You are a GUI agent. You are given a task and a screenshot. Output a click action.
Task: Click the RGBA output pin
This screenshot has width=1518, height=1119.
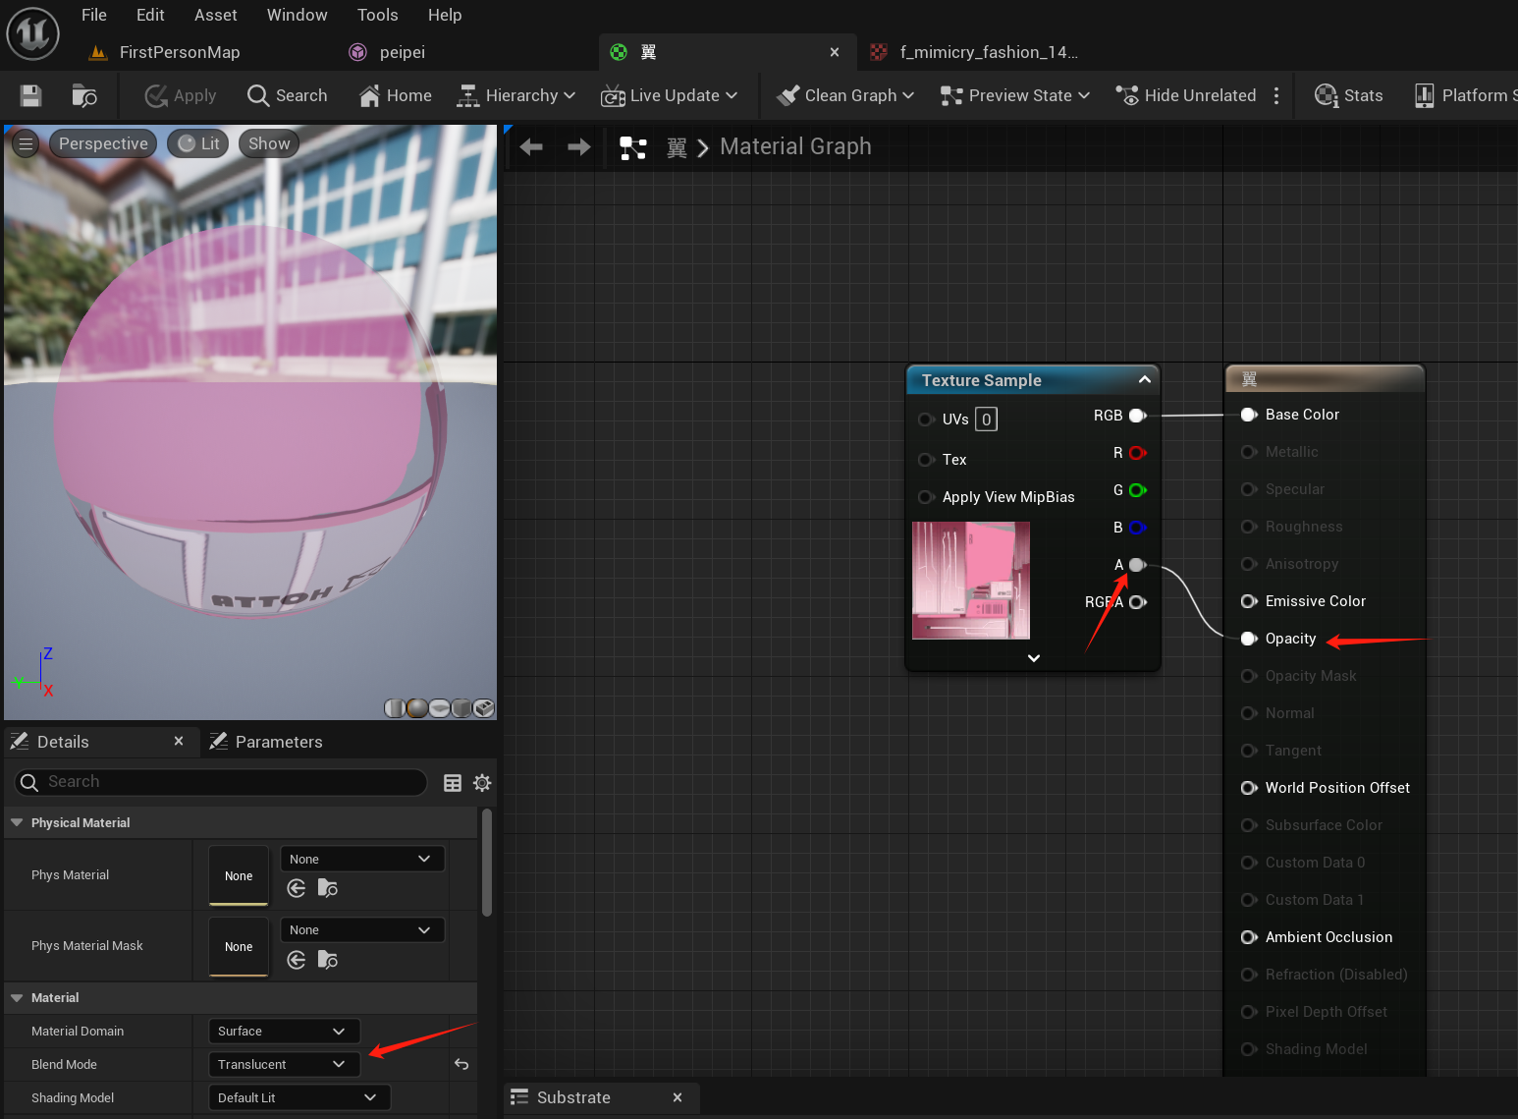tap(1138, 602)
